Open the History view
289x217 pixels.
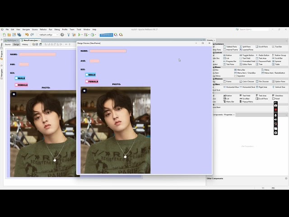pyautogui.click(x=25, y=44)
